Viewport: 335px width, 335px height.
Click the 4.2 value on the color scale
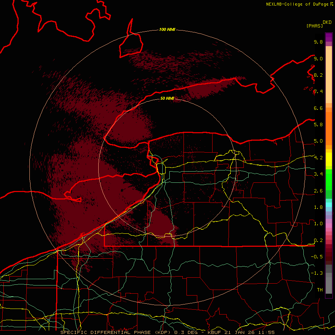pyautogui.click(x=318, y=158)
